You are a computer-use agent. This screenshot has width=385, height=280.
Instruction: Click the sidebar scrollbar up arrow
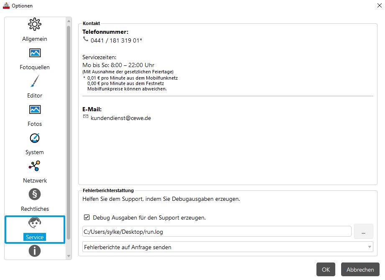(x=69, y=21)
